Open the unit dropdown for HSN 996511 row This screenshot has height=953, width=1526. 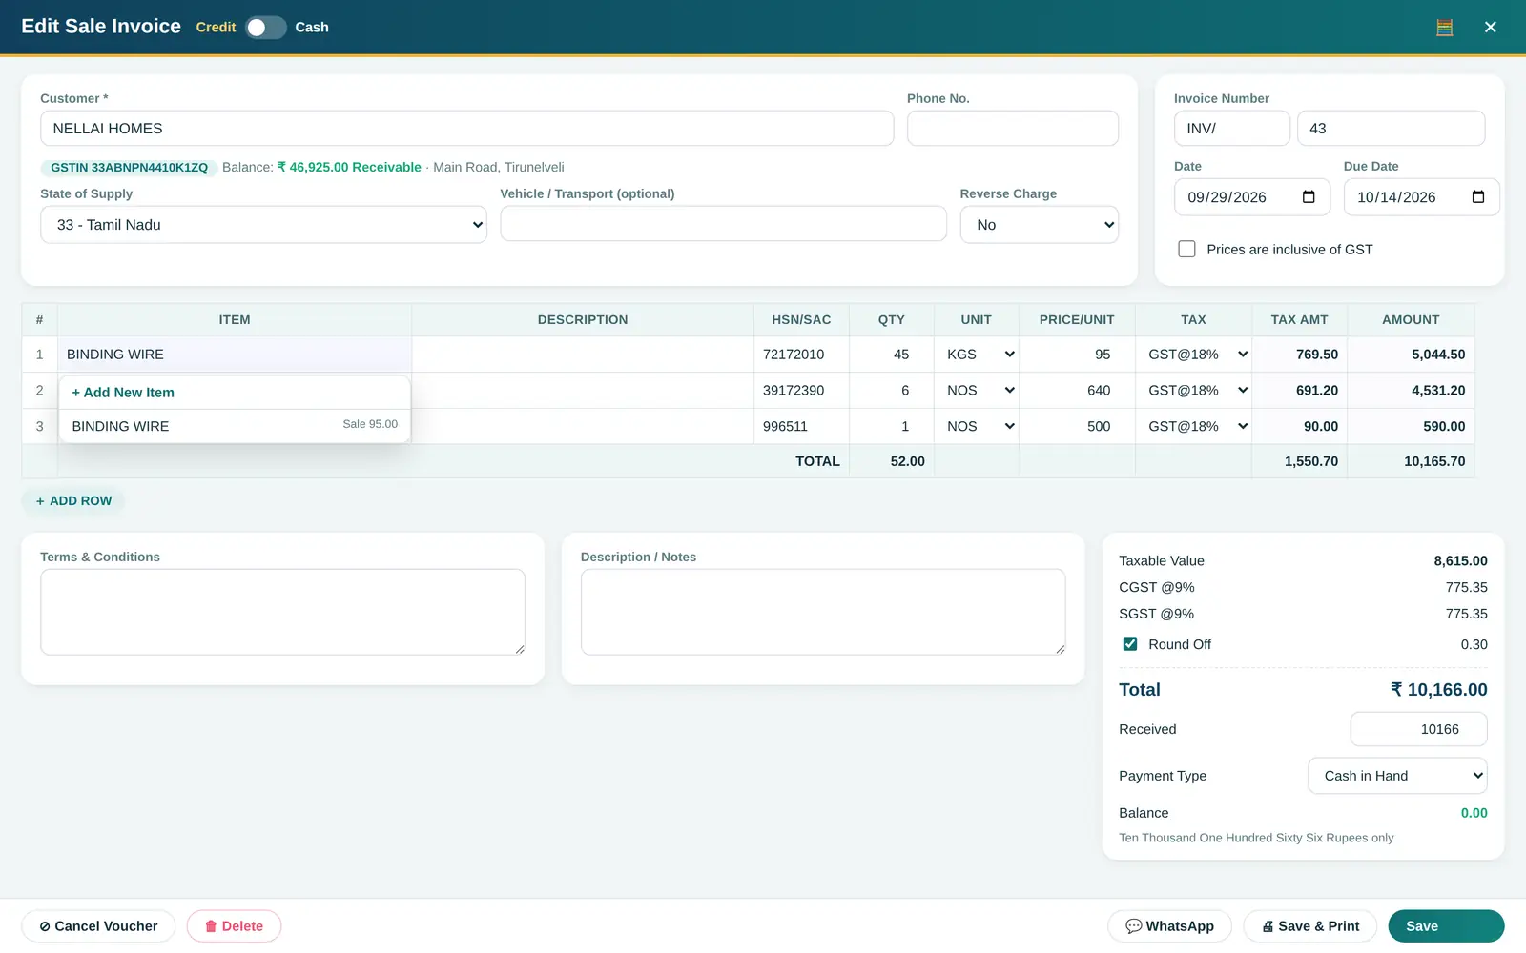pos(978,427)
